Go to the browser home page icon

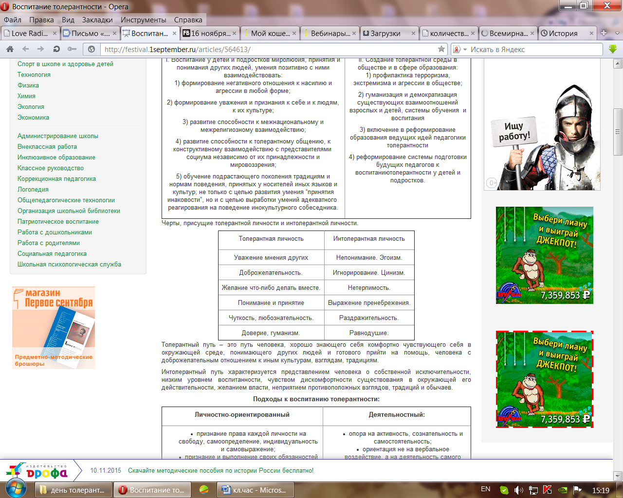coord(10,49)
